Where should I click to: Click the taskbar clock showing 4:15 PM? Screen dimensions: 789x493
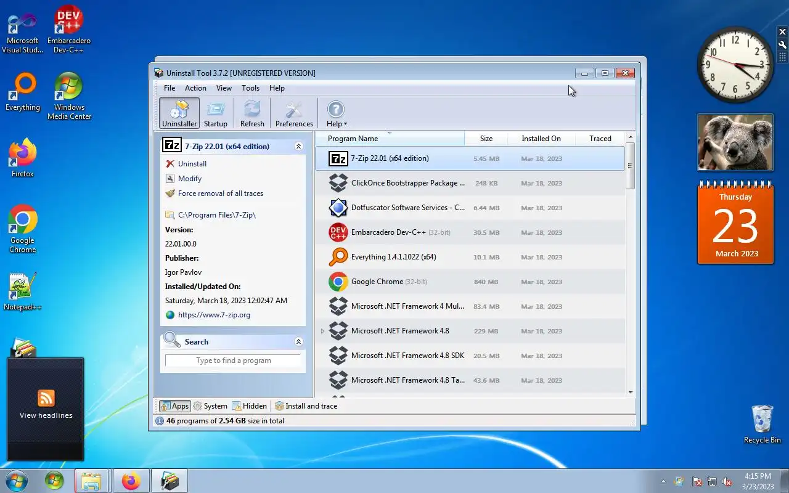[x=758, y=481]
